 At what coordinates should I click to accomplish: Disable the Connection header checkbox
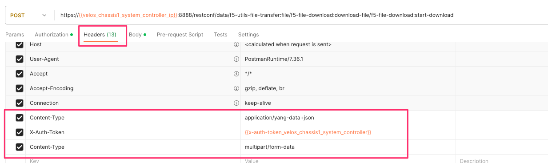coord(20,103)
